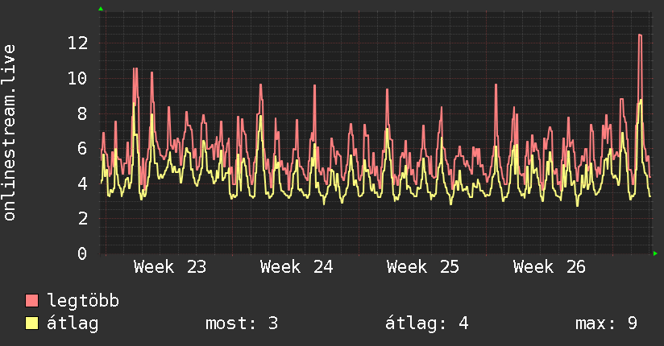Click the Week 25 axis label
This screenshot has width=664, height=346.
click(422, 267)
